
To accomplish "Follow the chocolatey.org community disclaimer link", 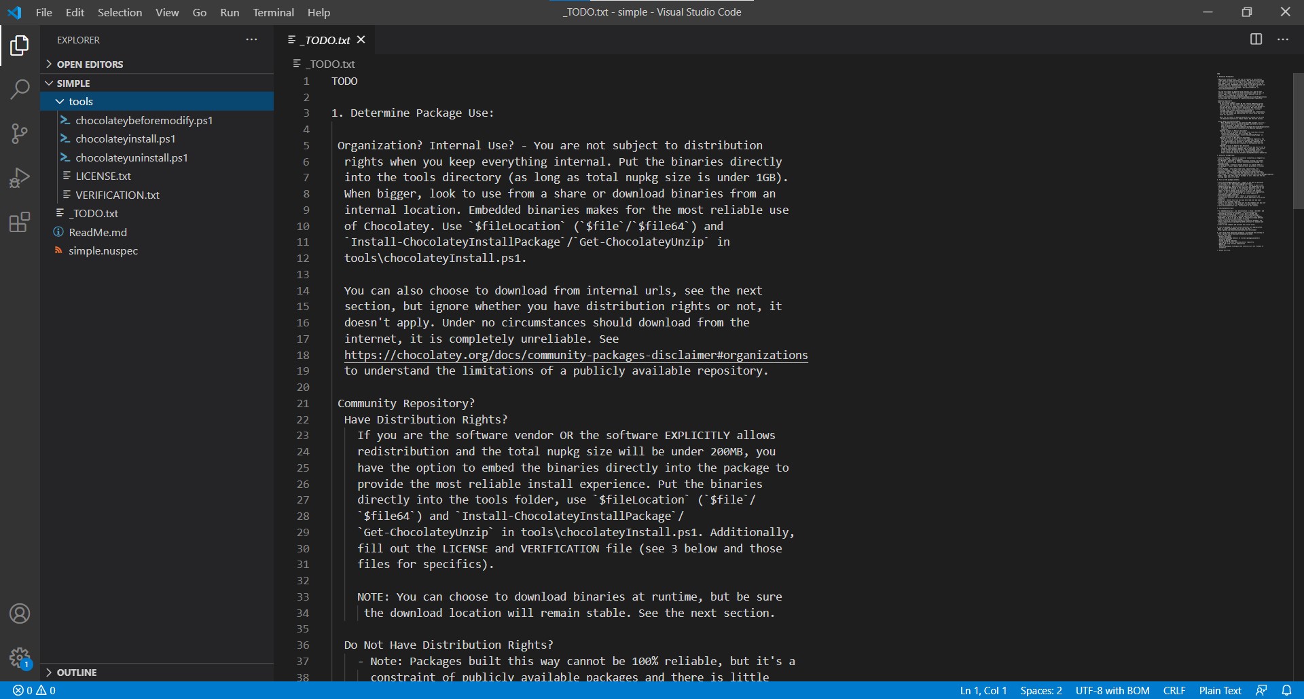I will point(576,355).
